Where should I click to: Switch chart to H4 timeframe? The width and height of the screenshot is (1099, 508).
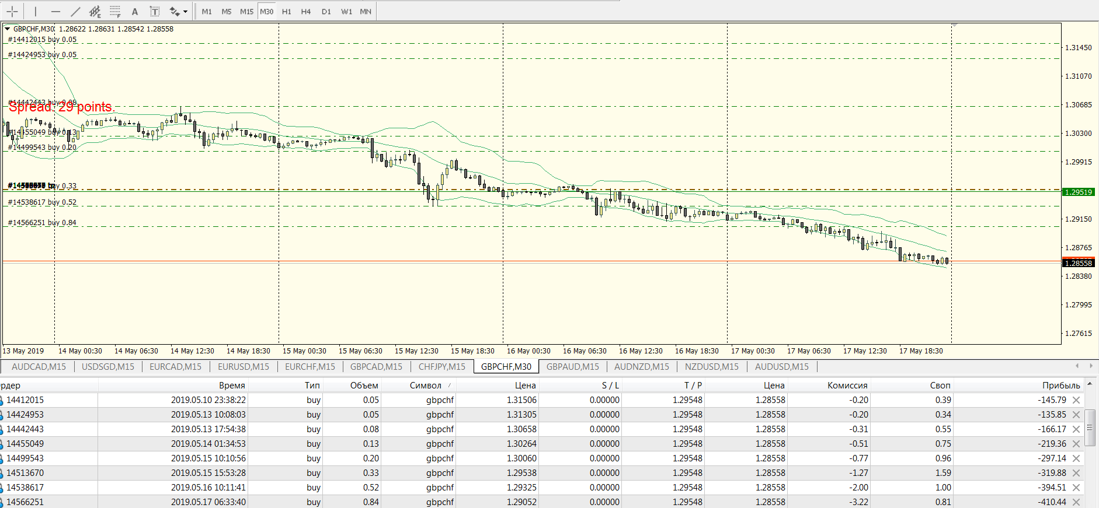(306, 11)
